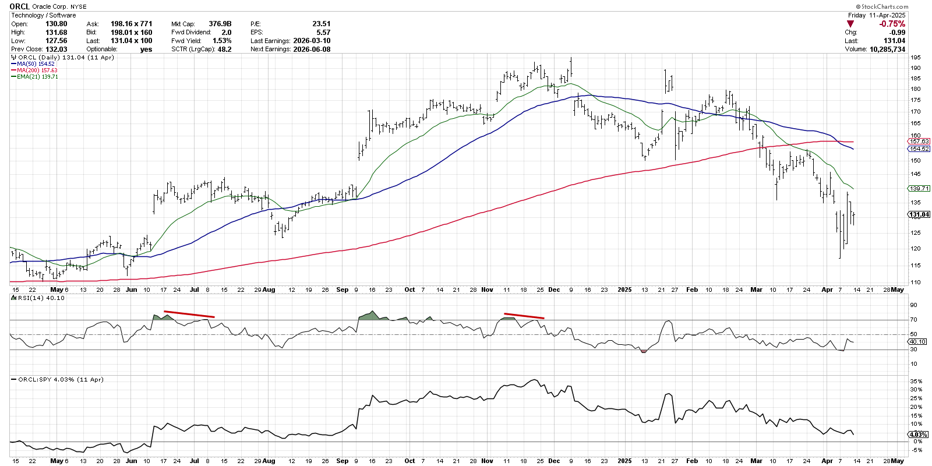Click the green 139.71 price axis tag
The image size is (932, 466).
[x=919, y=189]
